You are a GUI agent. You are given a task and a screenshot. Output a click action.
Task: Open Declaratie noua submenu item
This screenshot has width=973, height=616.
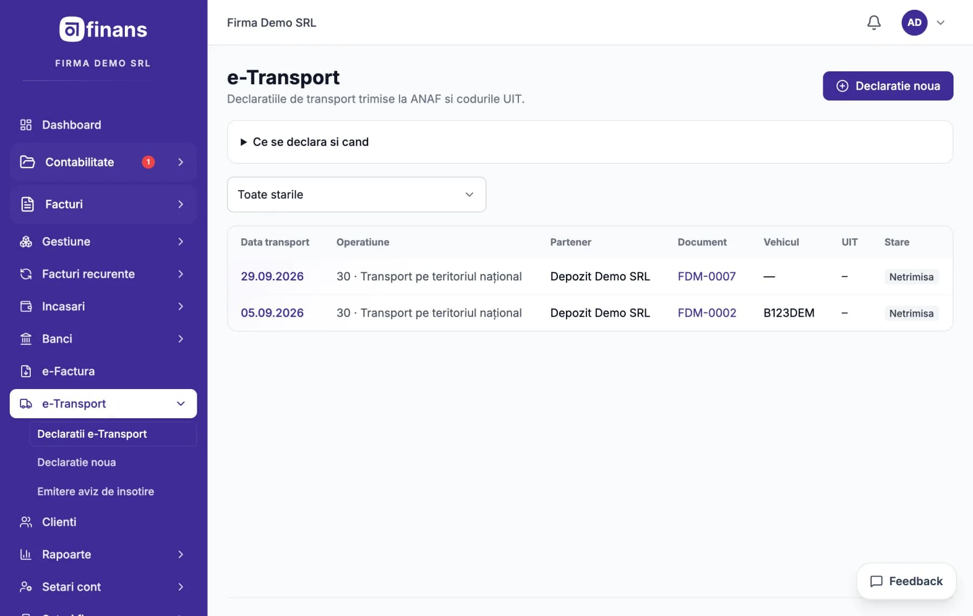(x=76, y=463)
